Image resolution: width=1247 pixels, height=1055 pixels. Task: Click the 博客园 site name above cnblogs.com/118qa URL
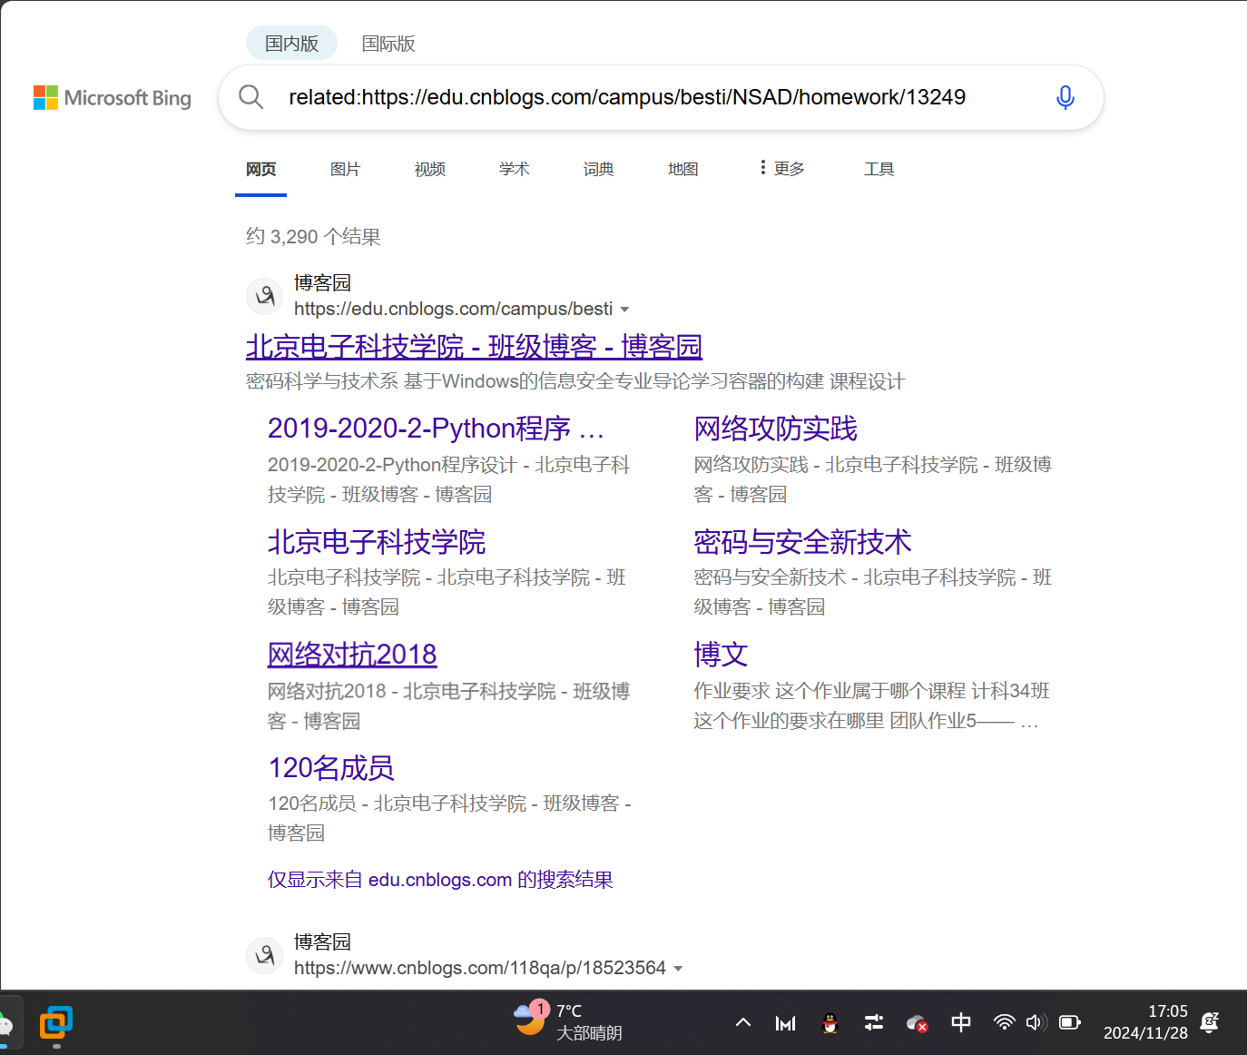[x=322, y=942]
